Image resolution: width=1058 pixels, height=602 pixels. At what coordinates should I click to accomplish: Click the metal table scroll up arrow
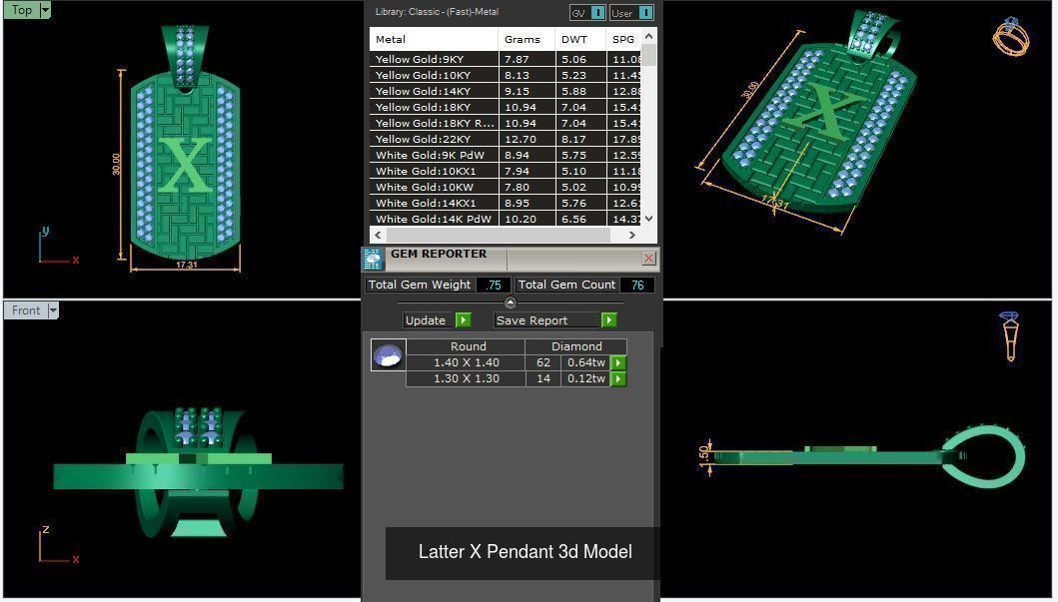pyautogui.click(x=649, y=36)
